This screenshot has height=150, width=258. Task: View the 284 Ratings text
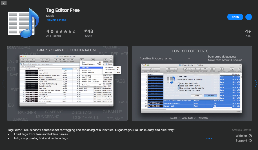point(54,36)
